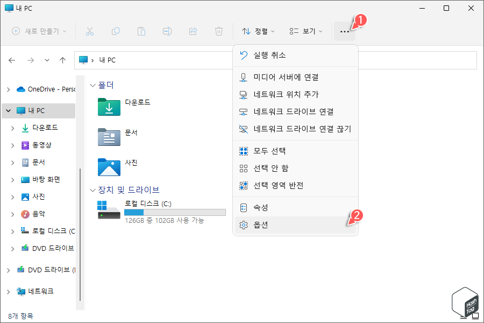Select the Cut icon in the toolbar

[90, 31]
